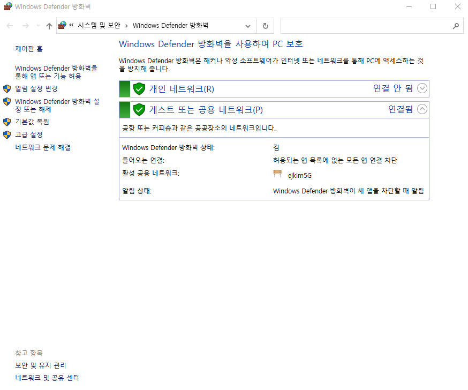Click the 개인 네트워크(R) heading
The width and height of the screenshot is (468, 390).
(182, 89)
